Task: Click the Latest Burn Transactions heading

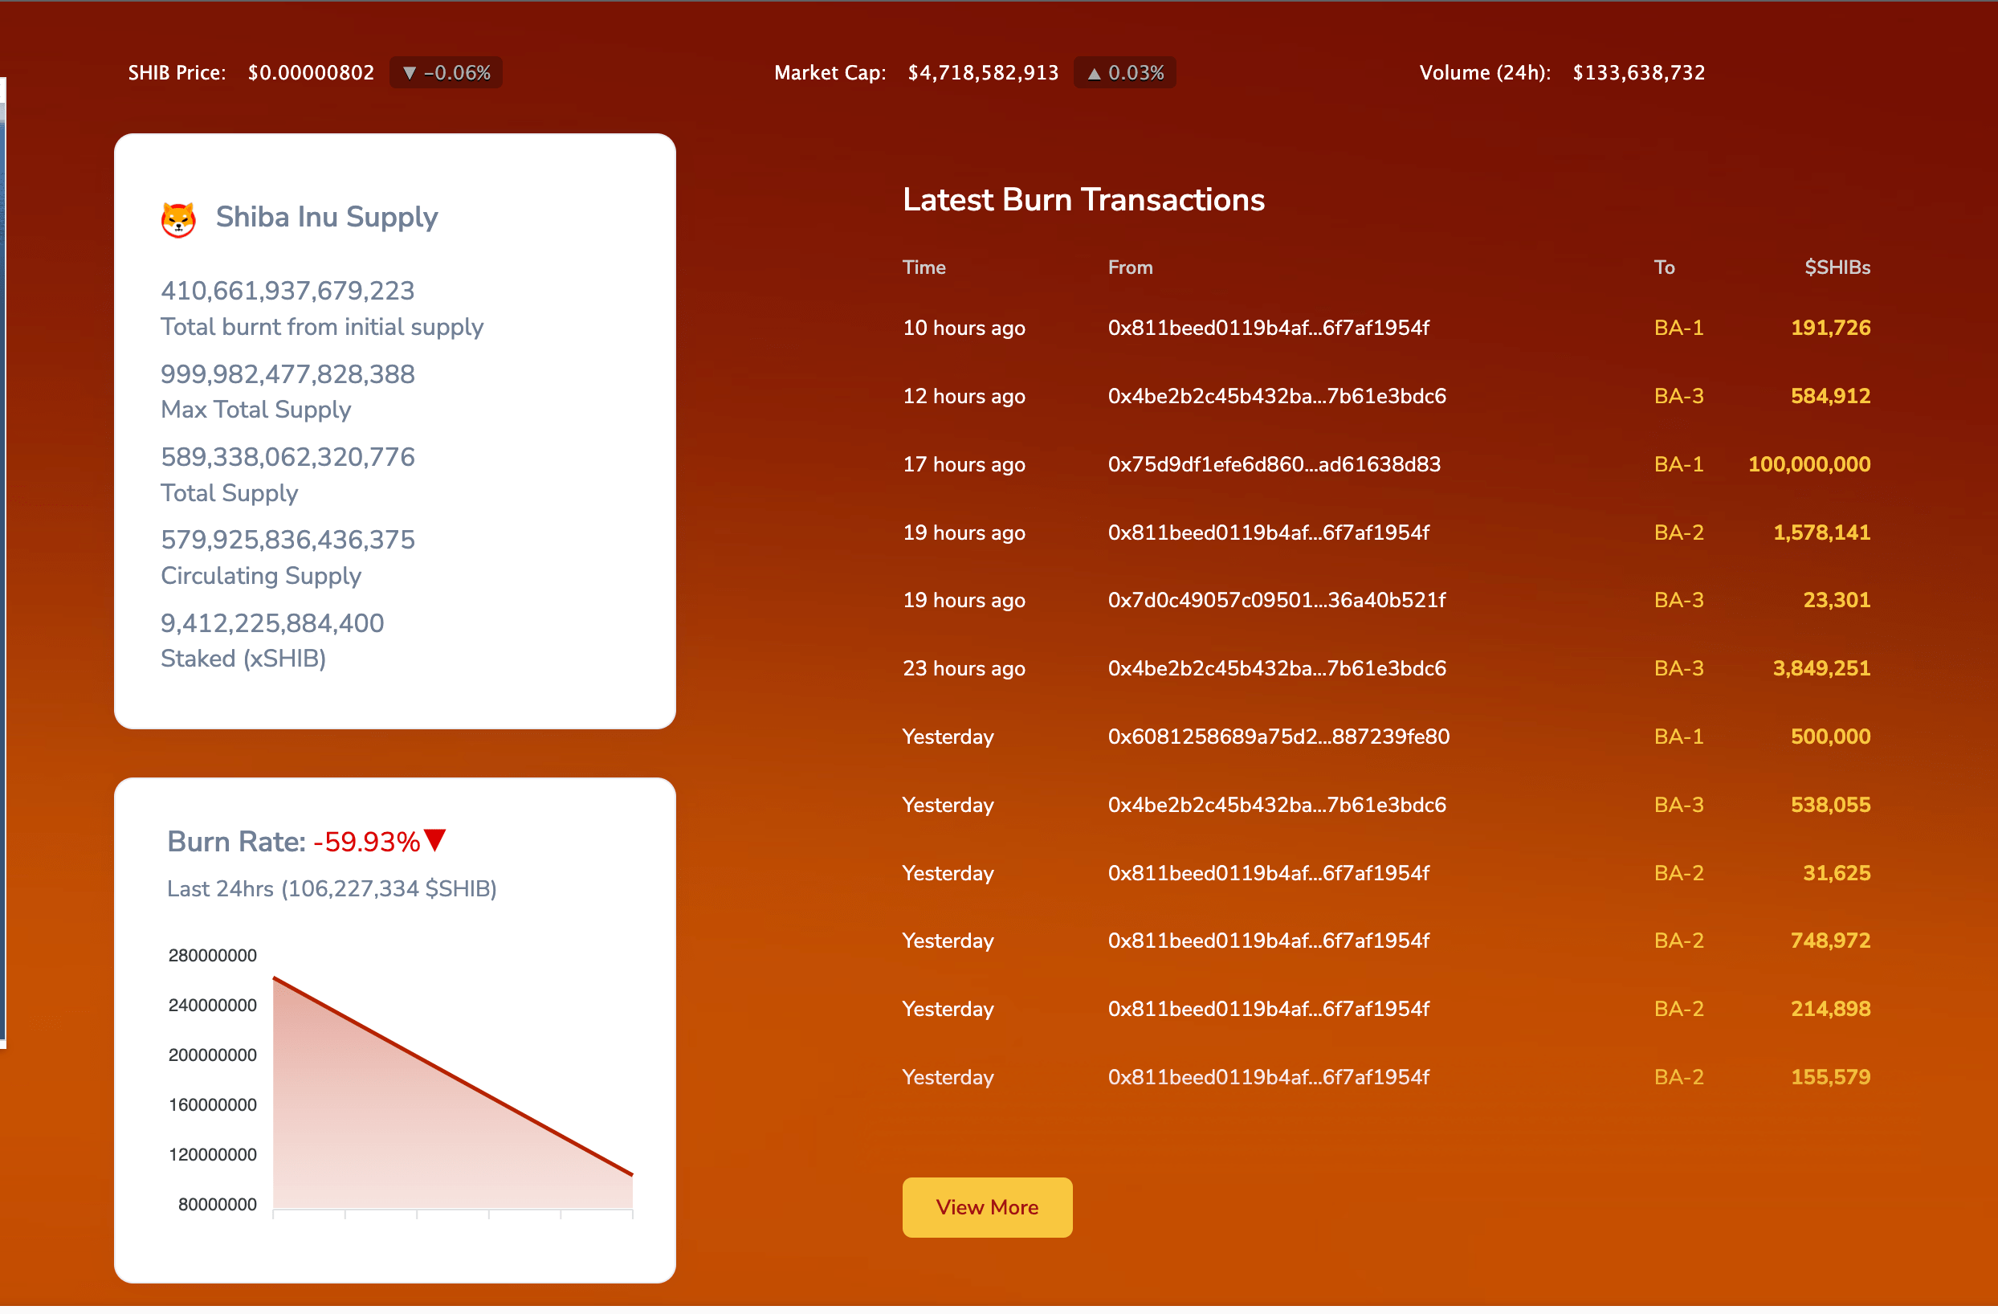Action: (x=1083, y=201)
